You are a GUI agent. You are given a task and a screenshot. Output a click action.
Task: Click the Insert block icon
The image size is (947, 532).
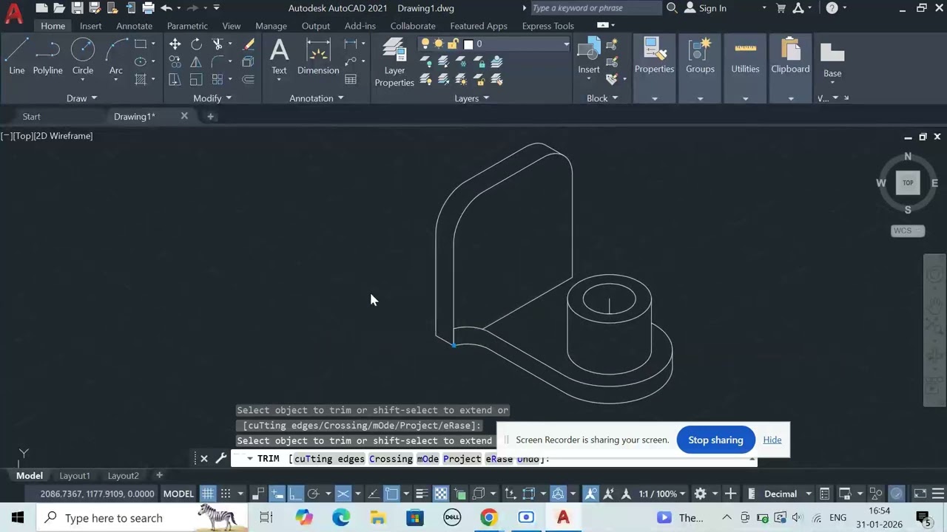click(589, 57)
